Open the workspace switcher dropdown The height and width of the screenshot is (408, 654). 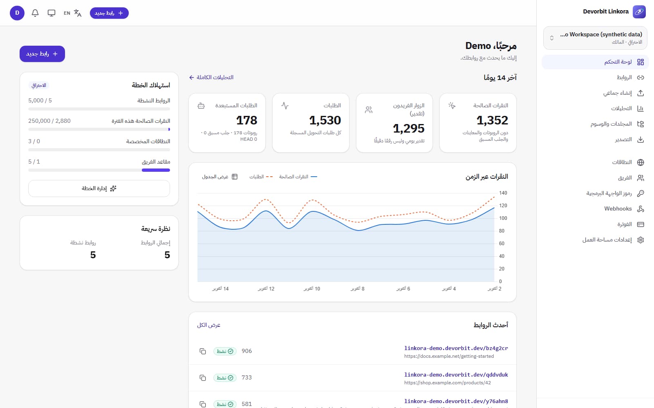pyautogui.click(x=595, y=38)
